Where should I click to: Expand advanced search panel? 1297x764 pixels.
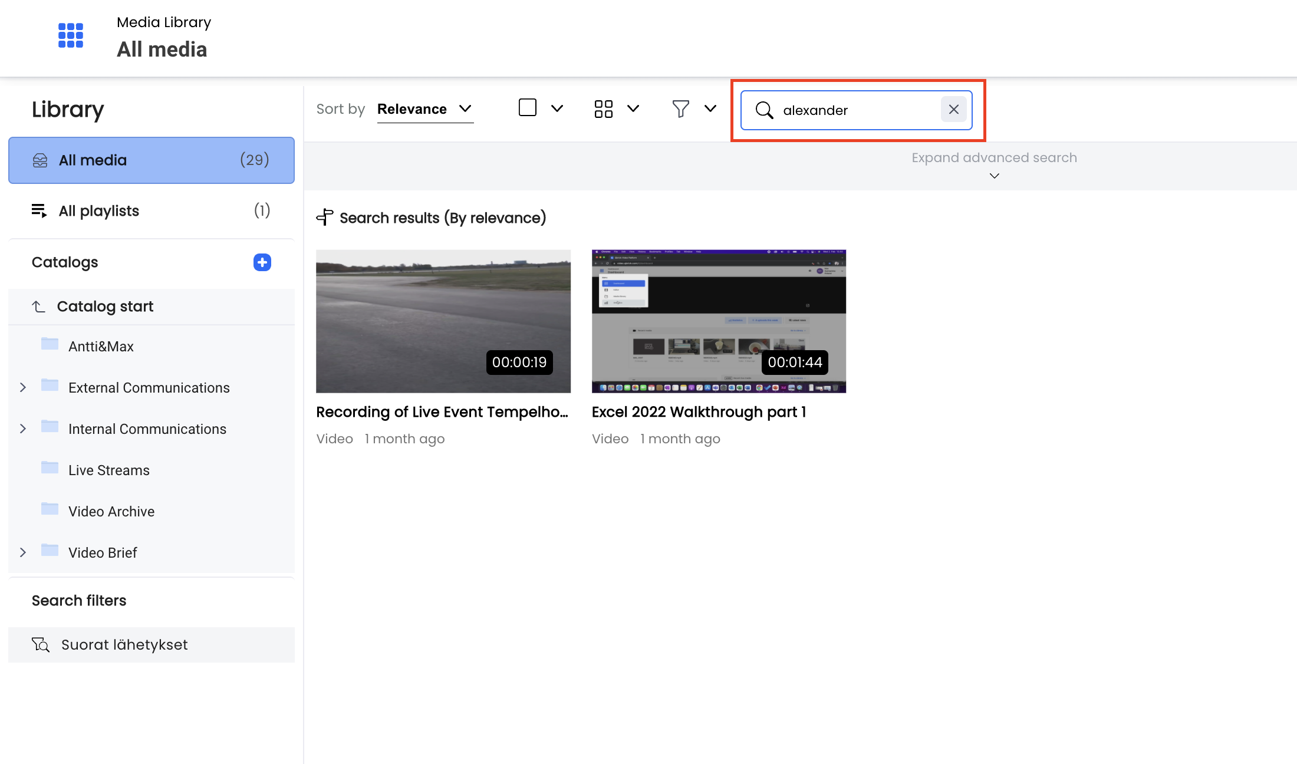click(994, 165)
